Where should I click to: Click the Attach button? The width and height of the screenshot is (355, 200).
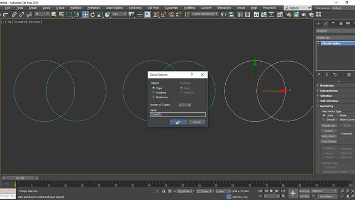(x=328, y=131)
